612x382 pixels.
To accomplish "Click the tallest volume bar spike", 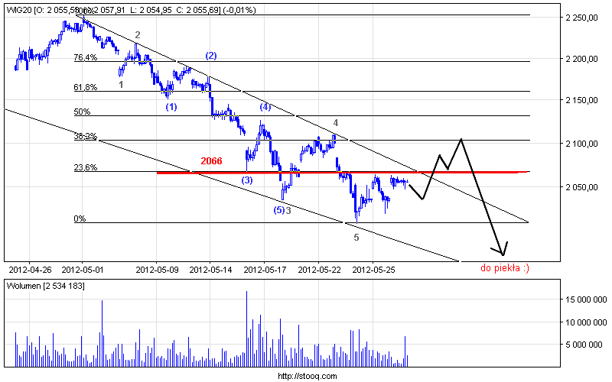I will (x=246, y=329).
